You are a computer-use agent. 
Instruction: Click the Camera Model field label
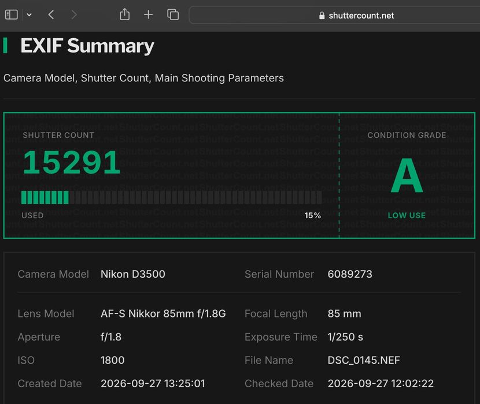tap(53, 274)
